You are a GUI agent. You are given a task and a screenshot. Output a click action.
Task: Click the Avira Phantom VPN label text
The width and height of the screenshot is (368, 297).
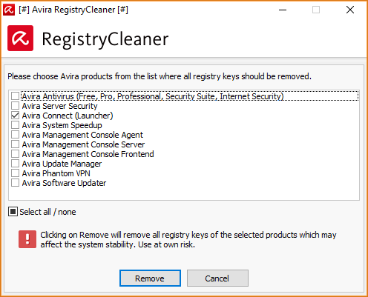coord(56,173)
